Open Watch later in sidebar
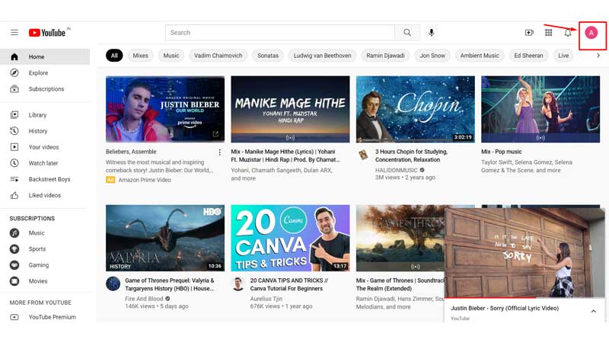The height and width of the screenshot is (343, 609). pyautogui.click(x=45, y=163)
